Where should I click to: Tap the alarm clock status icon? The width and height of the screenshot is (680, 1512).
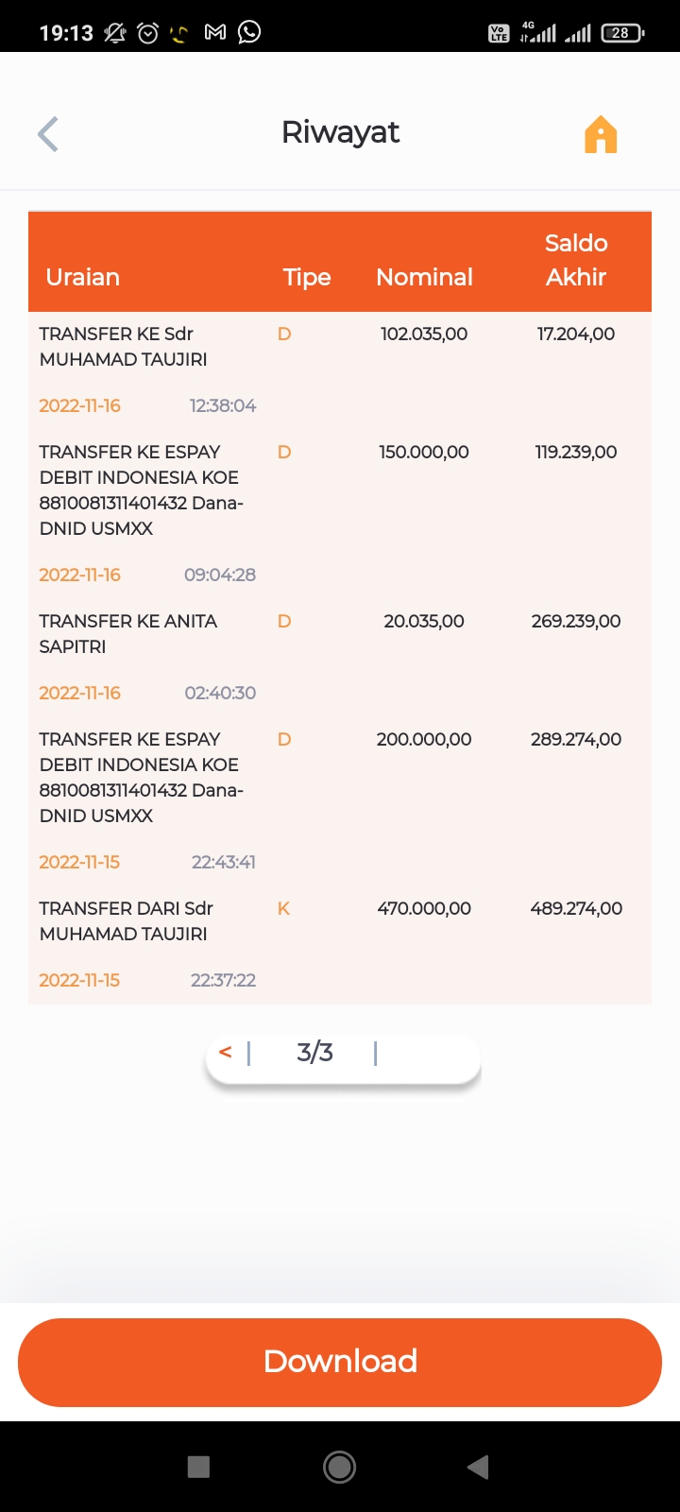point(148,33)
